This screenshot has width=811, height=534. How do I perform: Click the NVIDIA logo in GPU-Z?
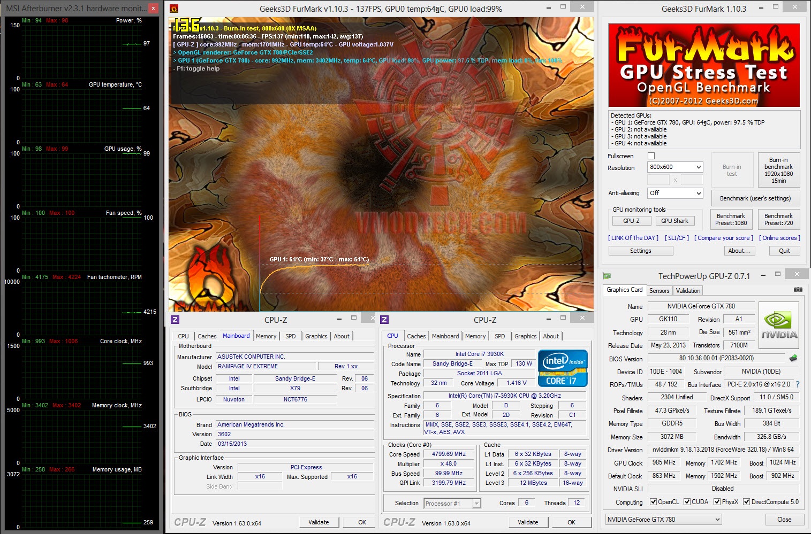(779, 326)
